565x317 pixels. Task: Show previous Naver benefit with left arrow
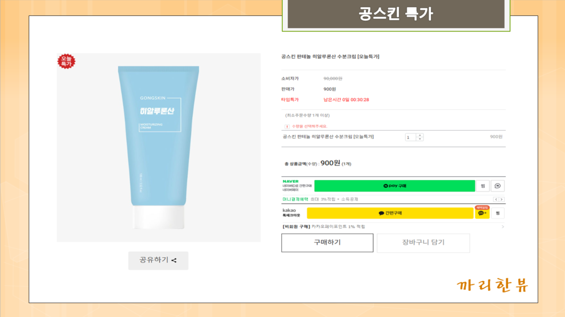pos(496,199)
